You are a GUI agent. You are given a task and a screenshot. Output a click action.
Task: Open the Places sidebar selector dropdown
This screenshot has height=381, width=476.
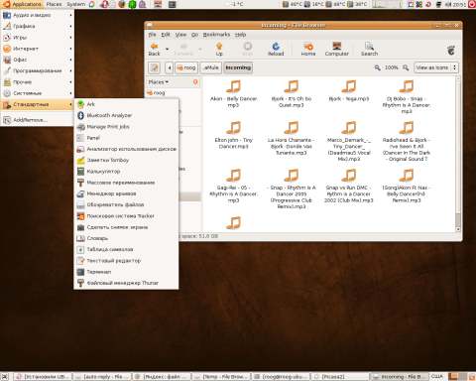click(159, 81)
